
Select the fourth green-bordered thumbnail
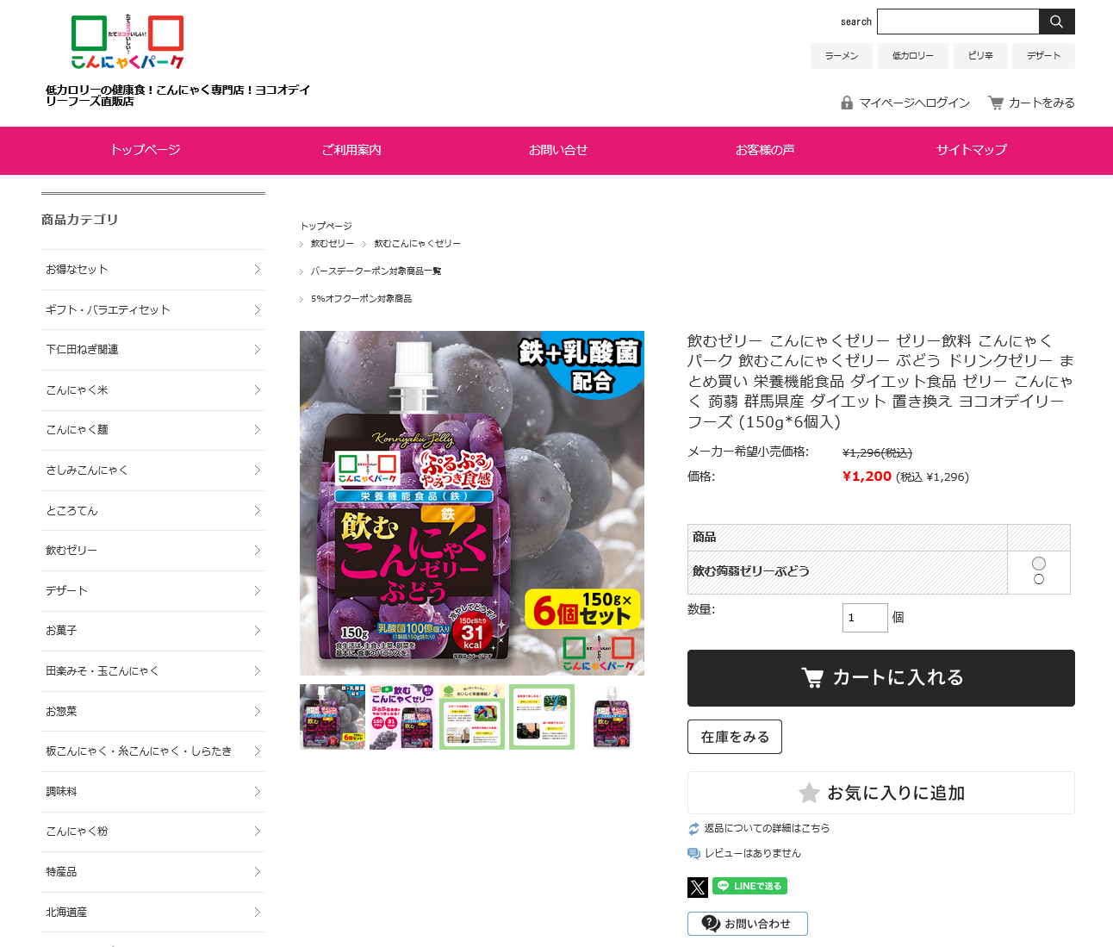point(542,717)
